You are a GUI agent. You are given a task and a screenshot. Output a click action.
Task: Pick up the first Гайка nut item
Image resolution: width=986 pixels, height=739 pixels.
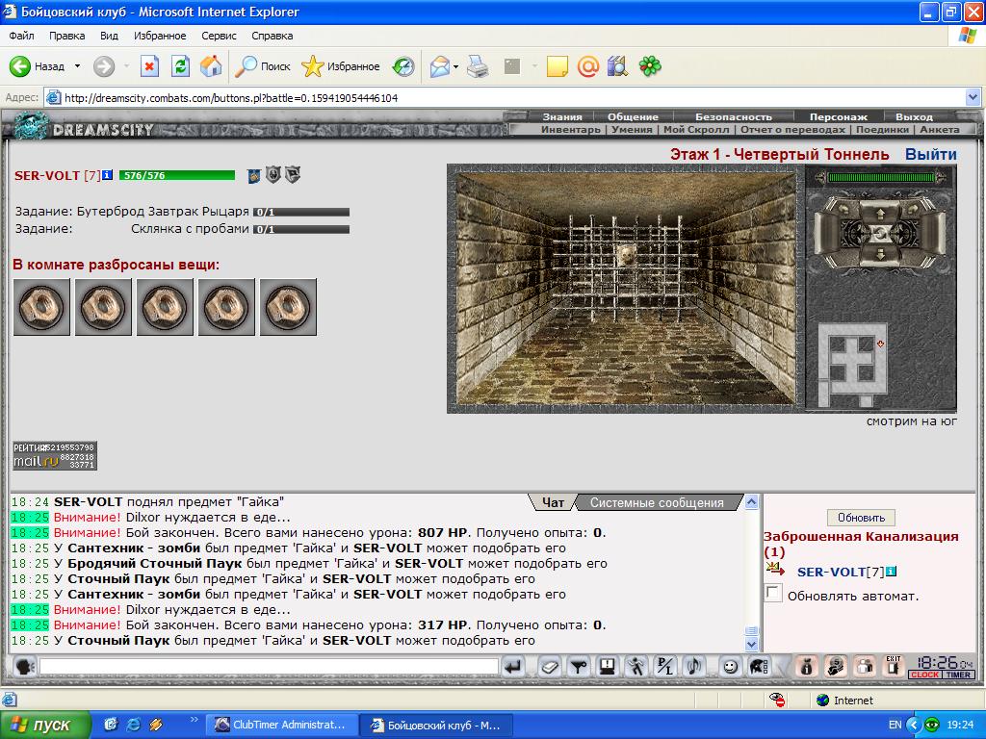coord(41,307)
